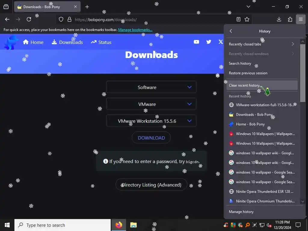The height and width of the screenshot is (231, 308).
Task: Open the Windows Start menu
Action: (7, 225)
